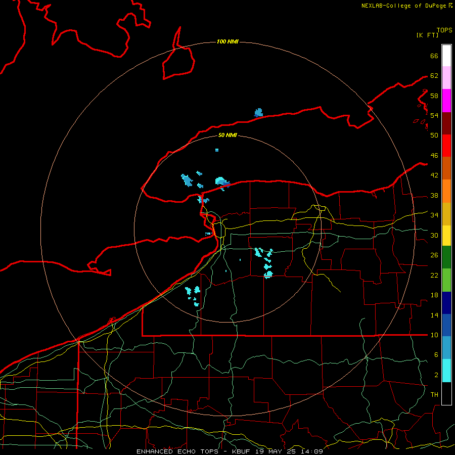Click the [K FT] units label

(x=427, y=35)
